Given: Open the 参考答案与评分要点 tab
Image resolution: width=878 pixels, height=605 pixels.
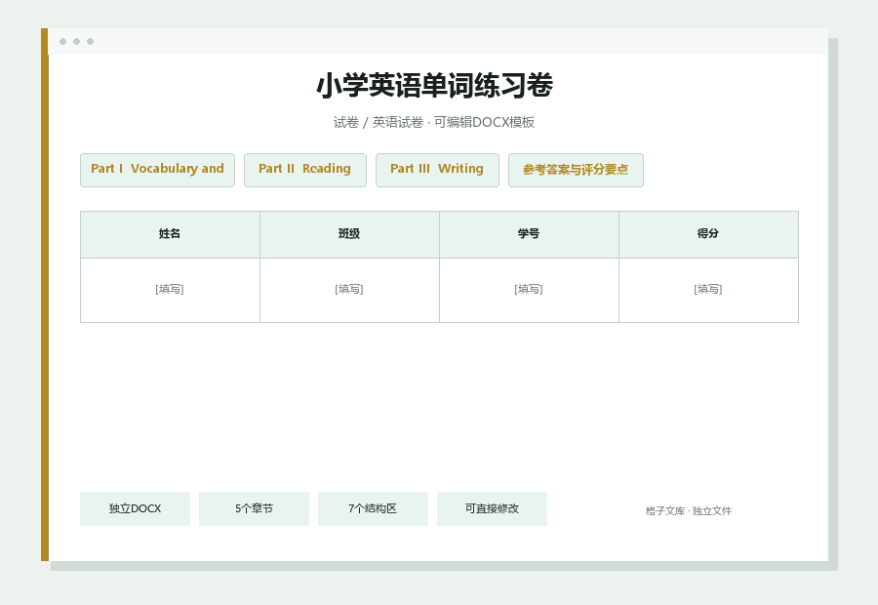Looking at the screenshot, I should pos(576,171).
